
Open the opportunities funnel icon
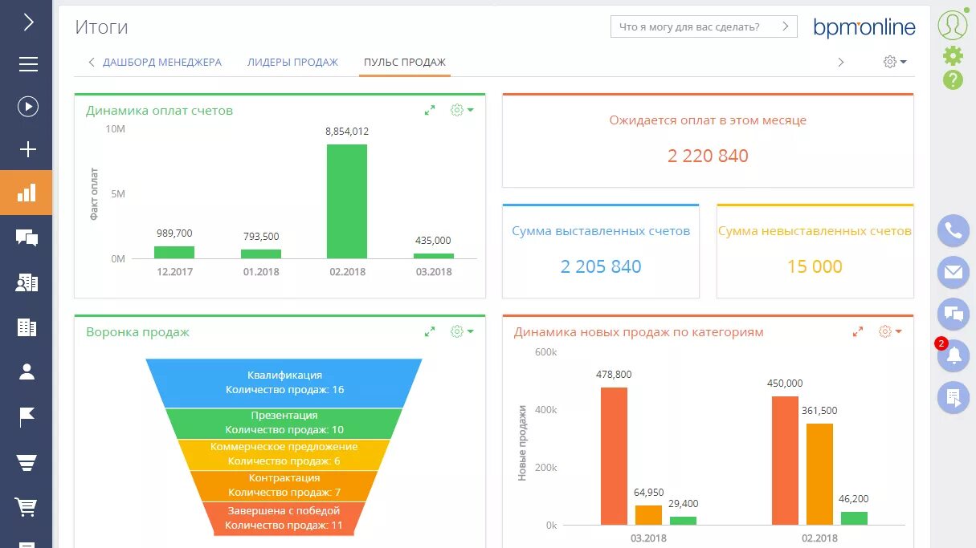pos(27,462)
